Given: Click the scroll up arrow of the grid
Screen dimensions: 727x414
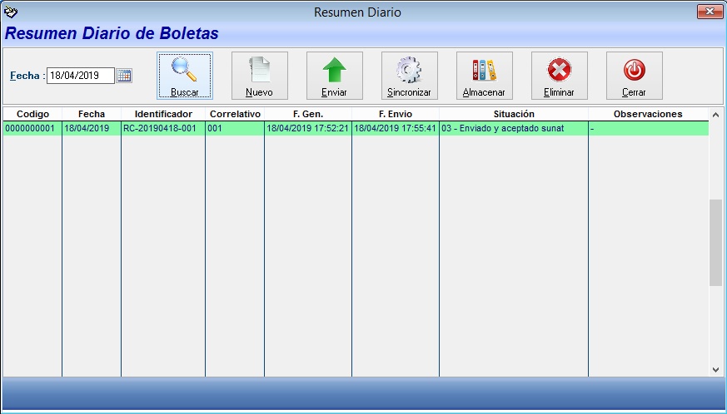Looking at the screenshot, I should coord(715,115).
